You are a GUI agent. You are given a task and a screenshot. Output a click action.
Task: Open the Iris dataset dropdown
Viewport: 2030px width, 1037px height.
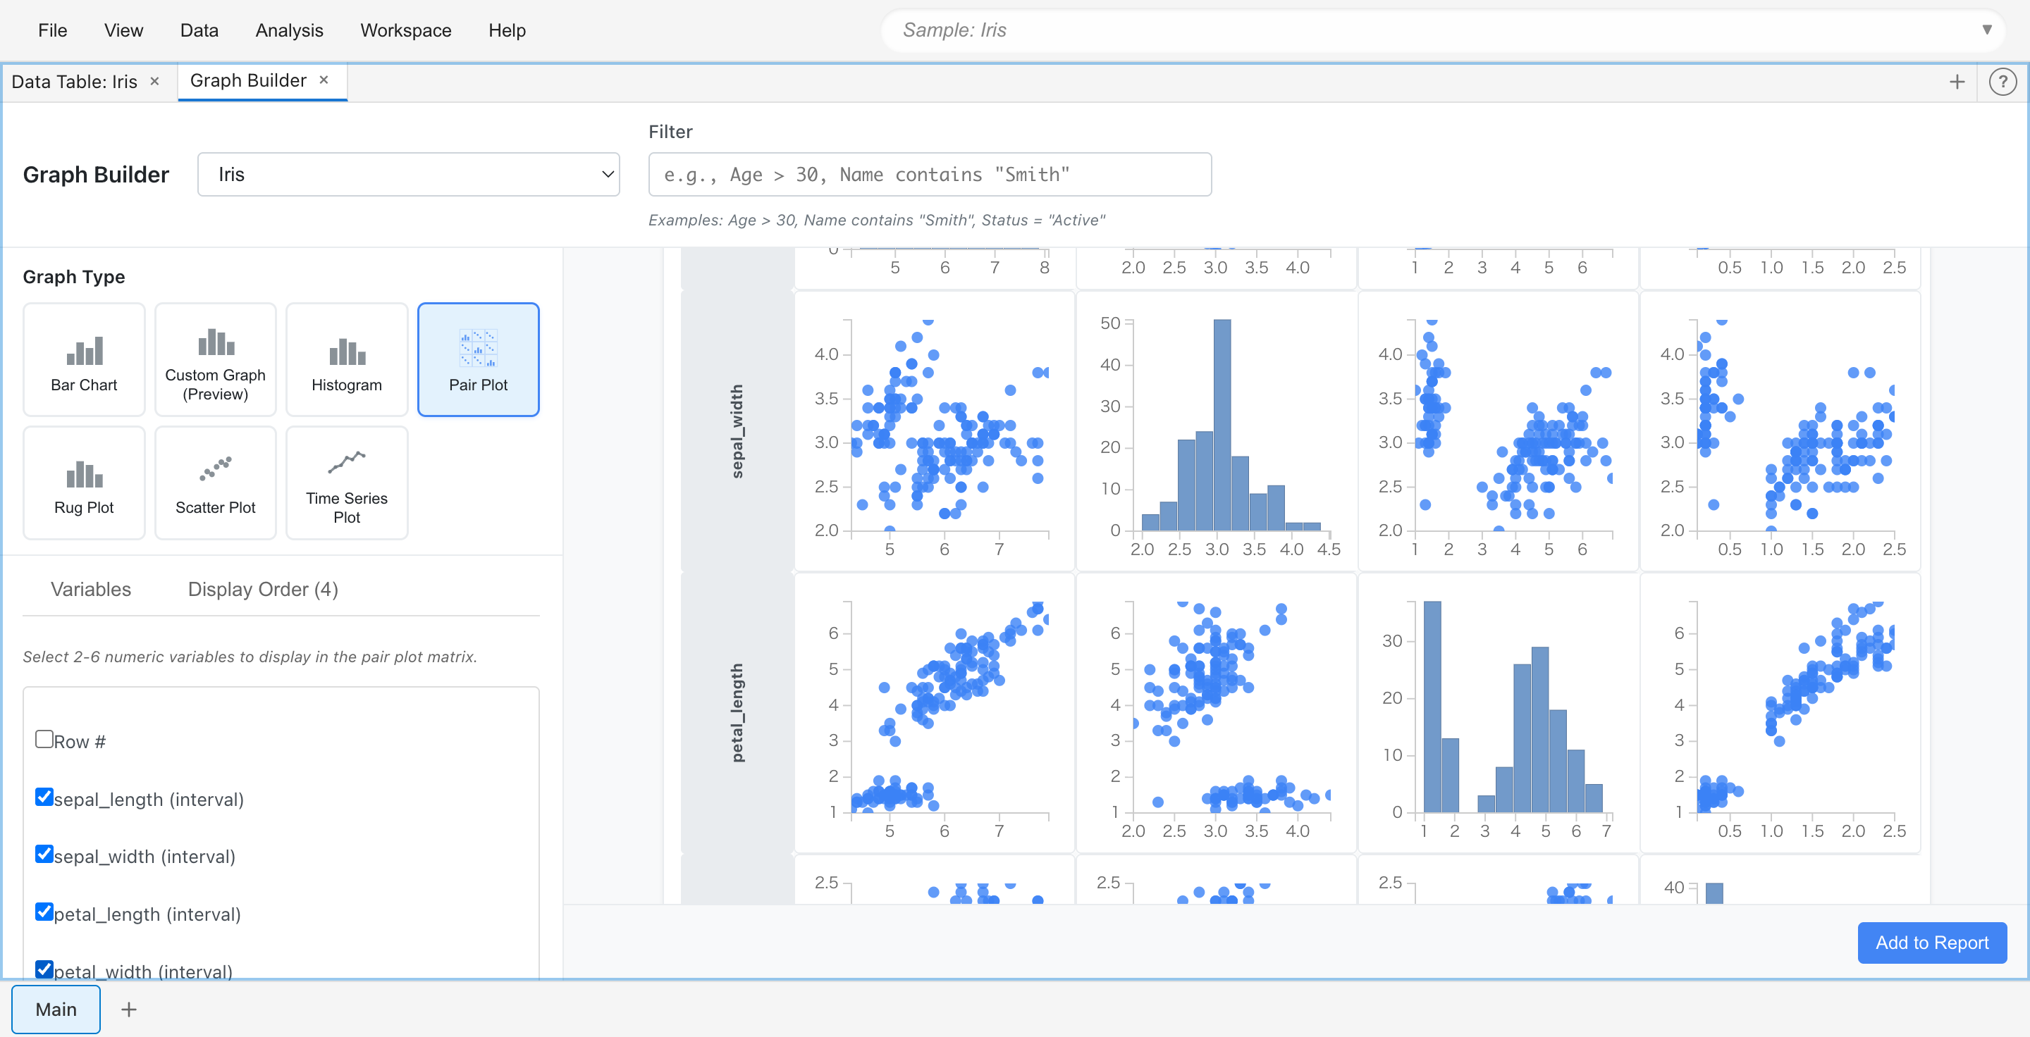[x=408, y=174]
